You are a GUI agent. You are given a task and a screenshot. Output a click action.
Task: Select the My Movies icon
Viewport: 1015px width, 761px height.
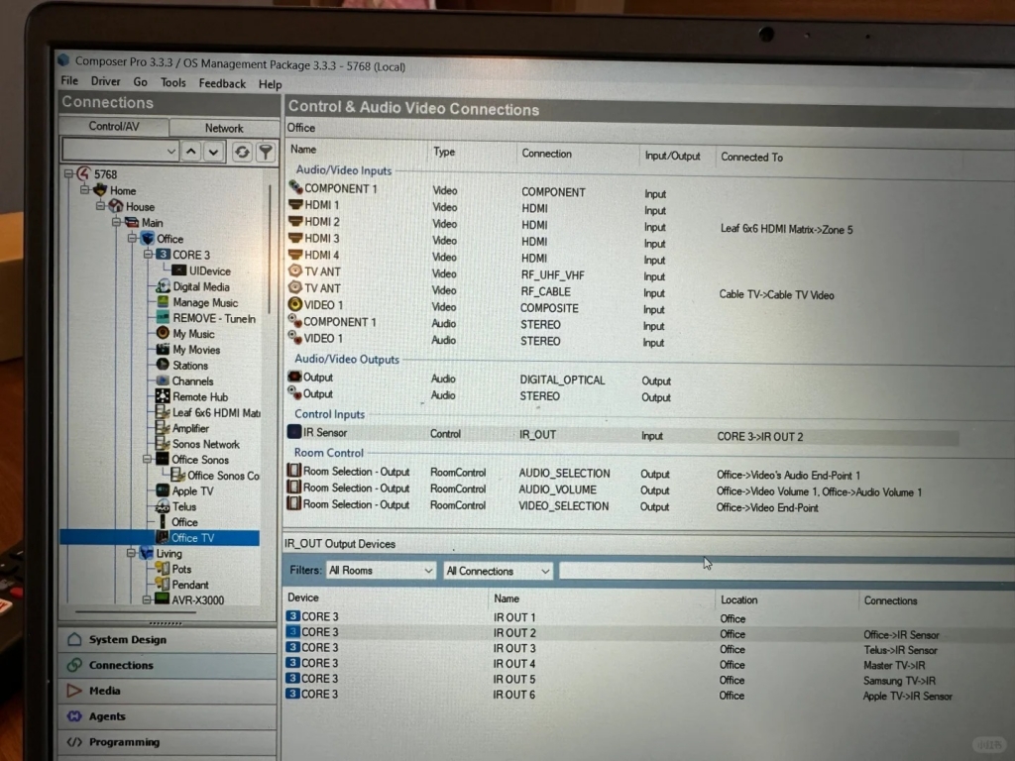pyautogui.click(x=163, y=349)
